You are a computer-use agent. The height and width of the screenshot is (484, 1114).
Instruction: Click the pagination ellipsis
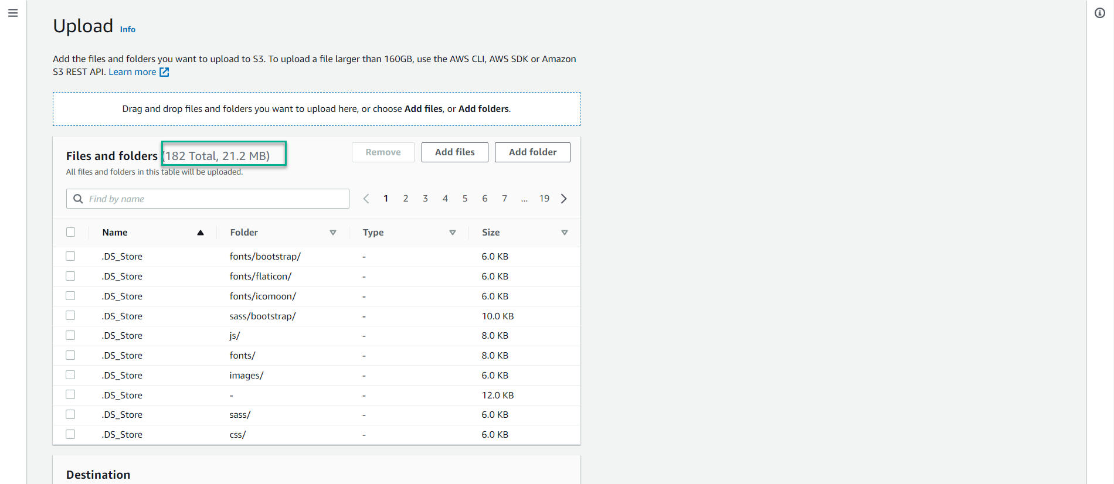pos(524,199)
